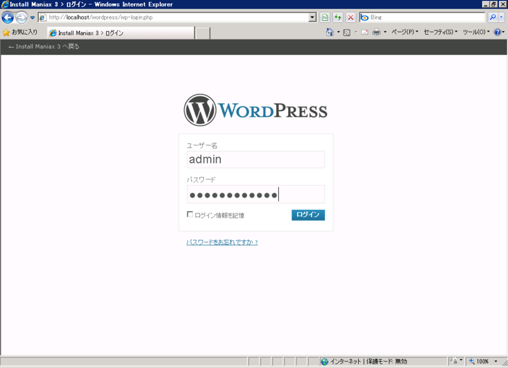Click the WordPress logo
Screen dimensions: 508x368
coord(256,110)
